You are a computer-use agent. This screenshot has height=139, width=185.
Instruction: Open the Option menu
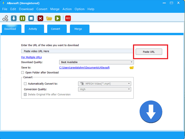(79, 9)
